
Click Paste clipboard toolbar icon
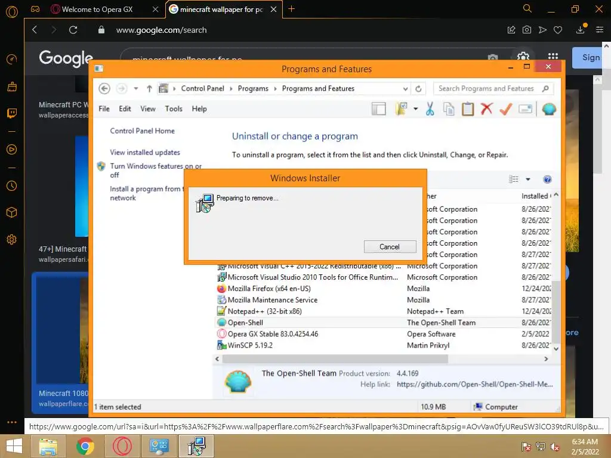click(x=468, y=109)
